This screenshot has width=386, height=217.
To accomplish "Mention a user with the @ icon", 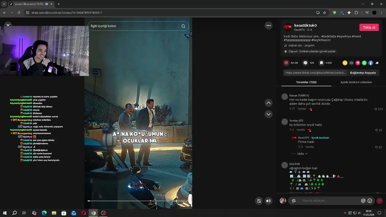I will pyautogui.click(x=363, y=201).
